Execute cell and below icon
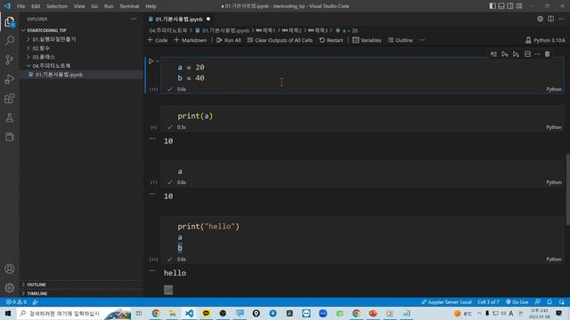 (x=516, y=54)
